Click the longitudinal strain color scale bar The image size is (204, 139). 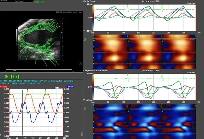[x=93, y=87]
